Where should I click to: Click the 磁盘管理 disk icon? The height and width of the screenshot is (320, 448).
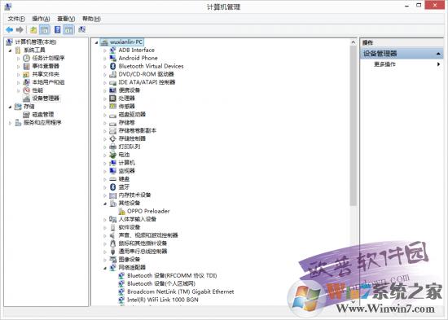[x=26, y=115]
